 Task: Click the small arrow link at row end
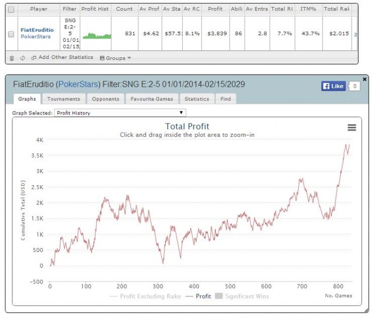356,34
